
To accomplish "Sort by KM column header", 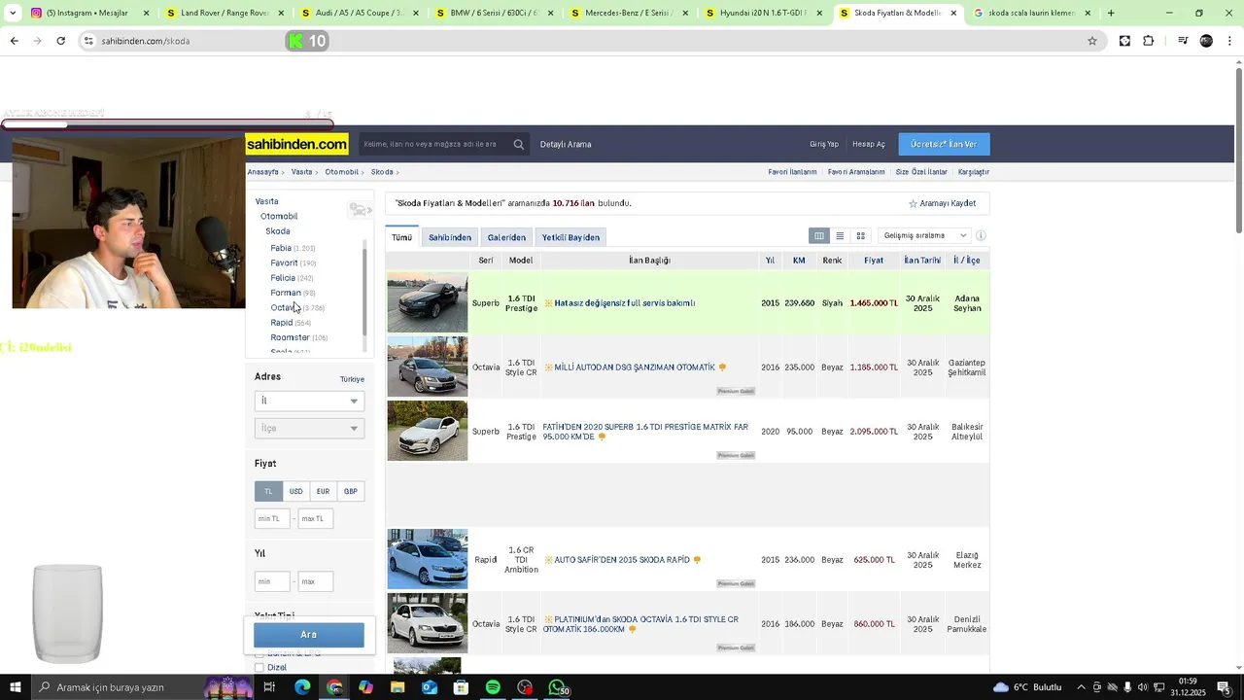I will [799, 261].
